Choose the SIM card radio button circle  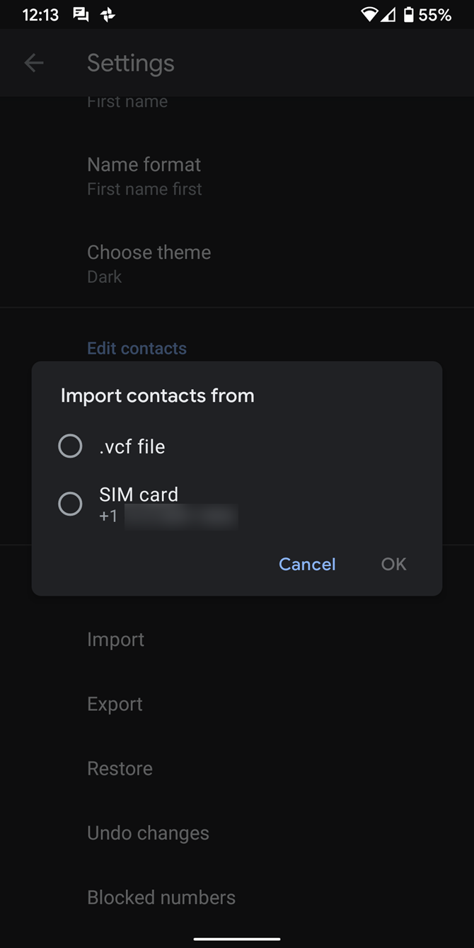pyautogui.click(x=70, y=504)
